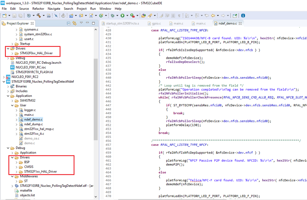Close the Project Explorer view
This screenshot has height=200, width=307.
(32, 23)
